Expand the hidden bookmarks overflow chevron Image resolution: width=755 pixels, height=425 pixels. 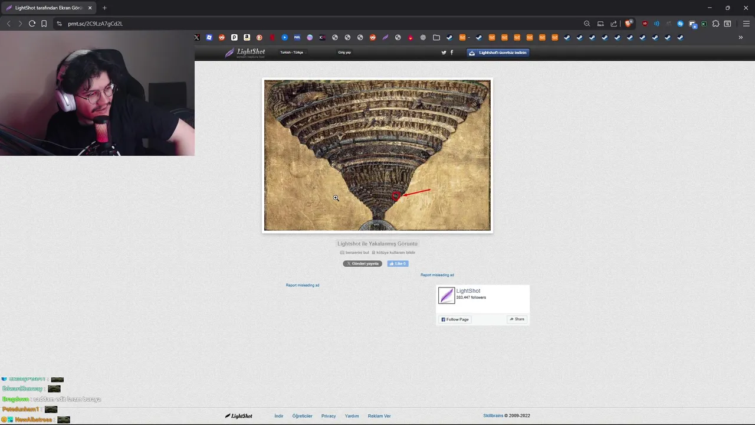741,37
